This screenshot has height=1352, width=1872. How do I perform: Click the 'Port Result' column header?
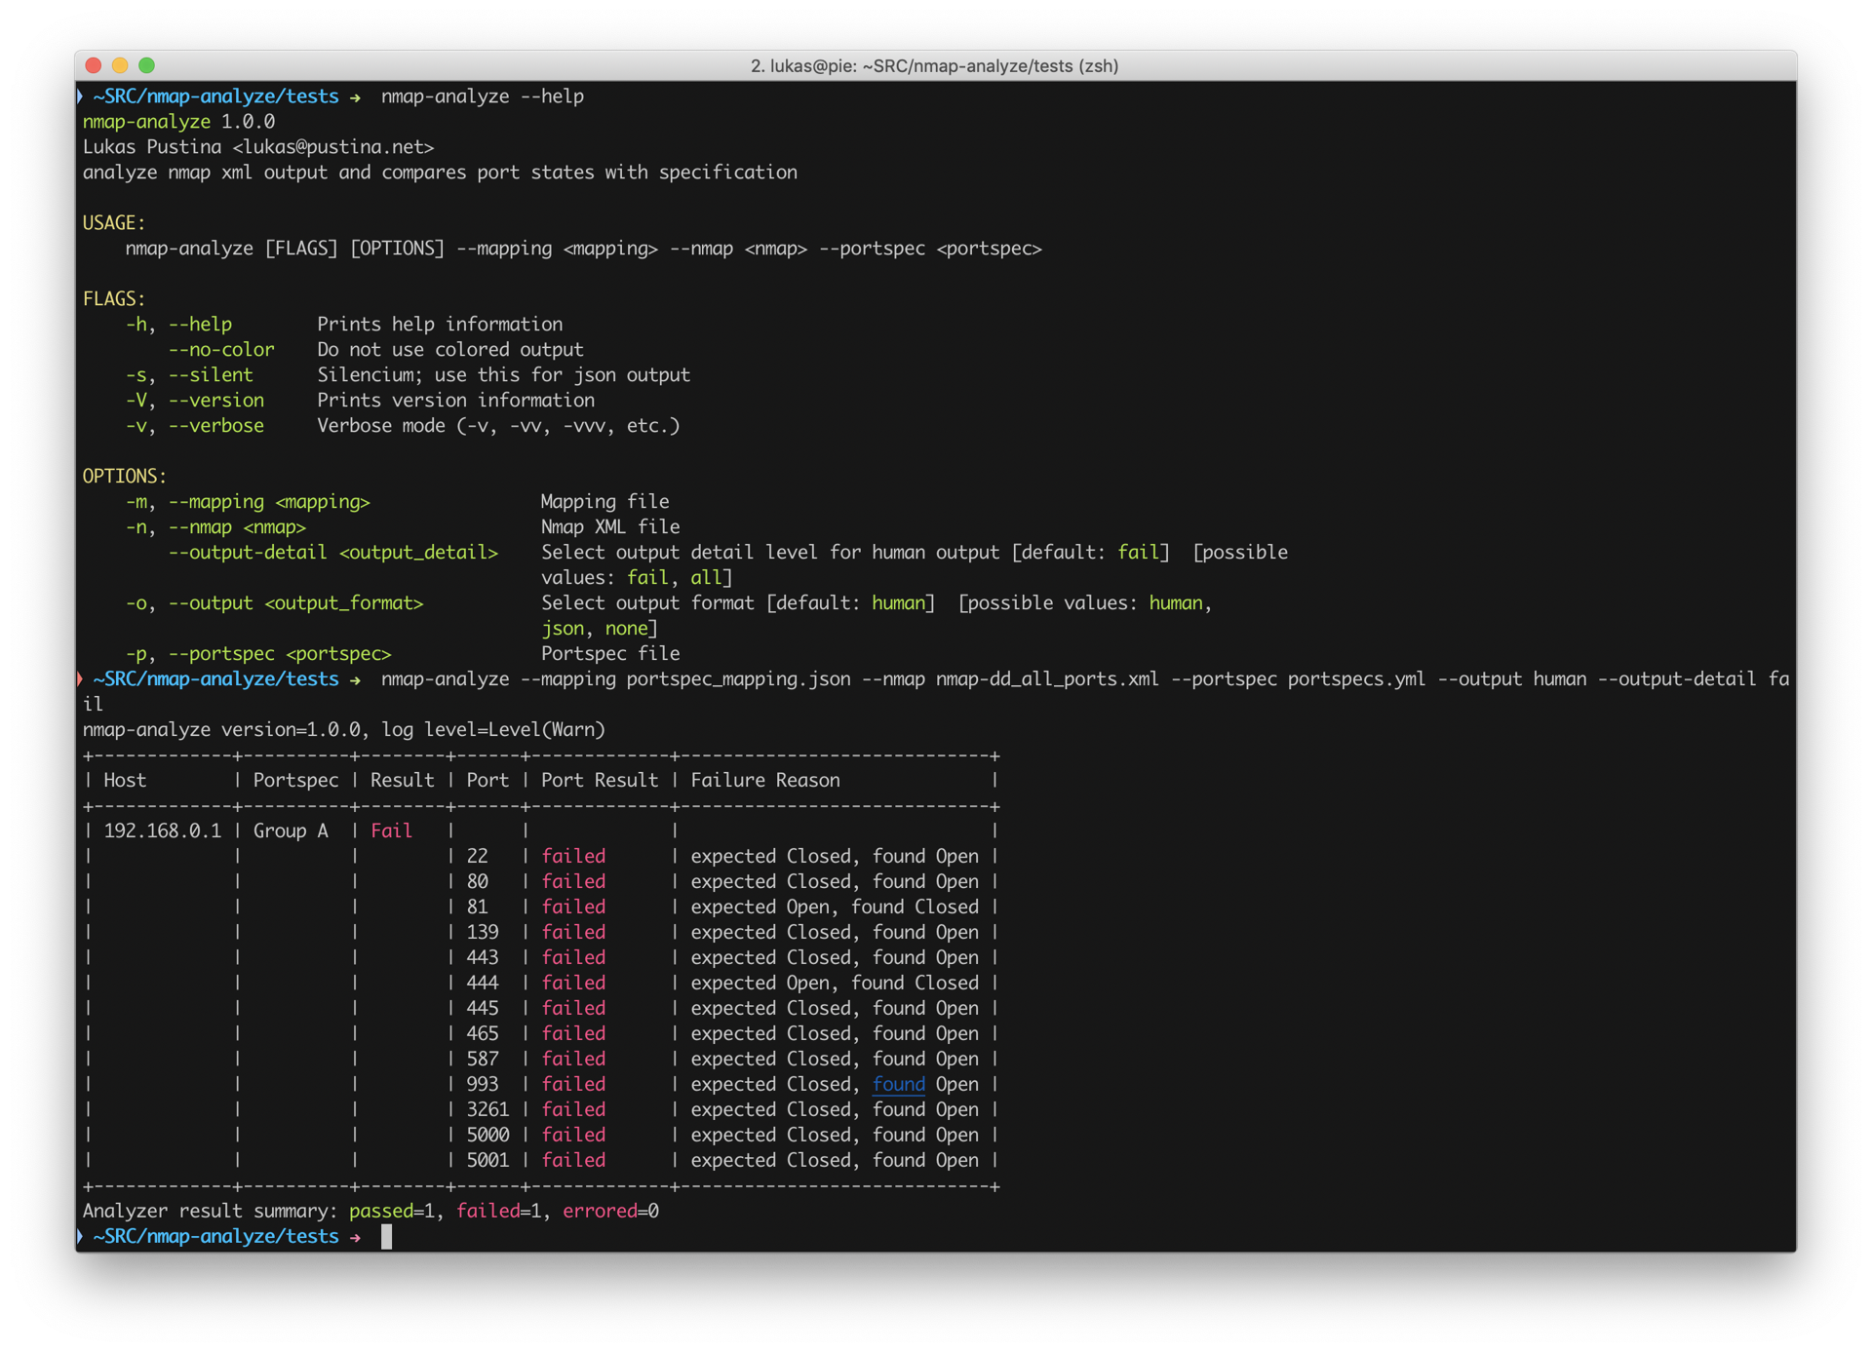600,780
